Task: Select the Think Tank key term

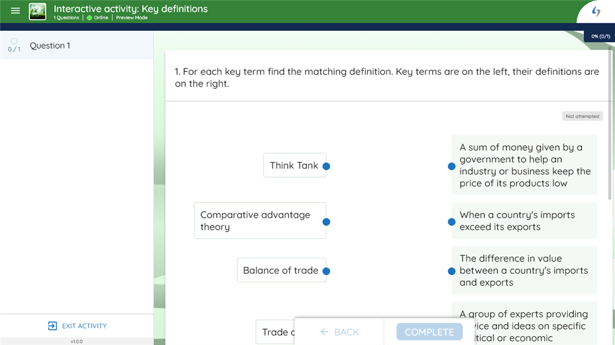Action: (x=294, y=165)
